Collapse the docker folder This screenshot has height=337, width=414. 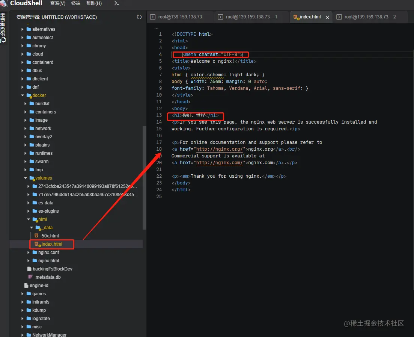click(x=23, y=95)
